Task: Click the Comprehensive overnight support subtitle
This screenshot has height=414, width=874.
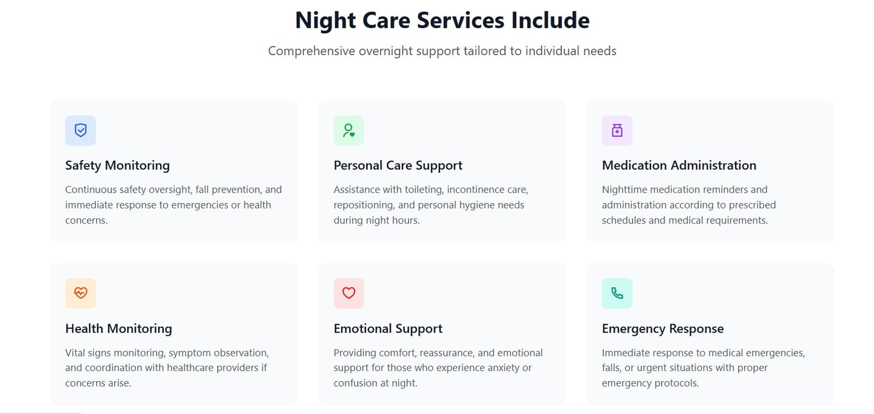Action: (x=442, y=51)
